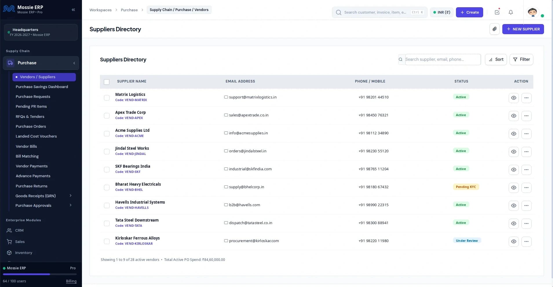This screenshot has width=553, height=287.
Task: Click the Create button in header
Action: (x=469, y=12)
